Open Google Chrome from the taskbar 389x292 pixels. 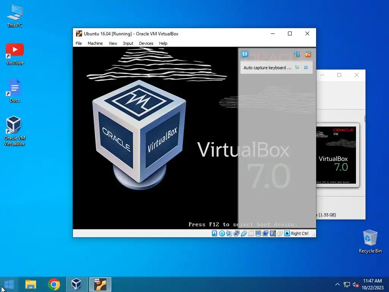click(54, 284)
